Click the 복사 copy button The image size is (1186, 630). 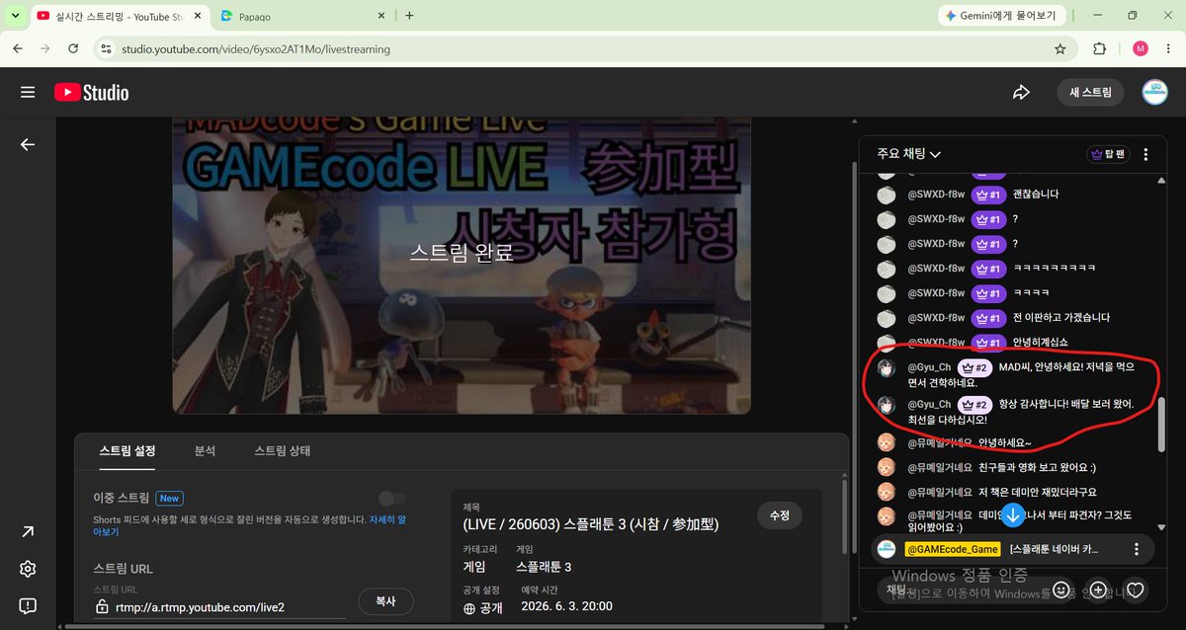(385, 601)
